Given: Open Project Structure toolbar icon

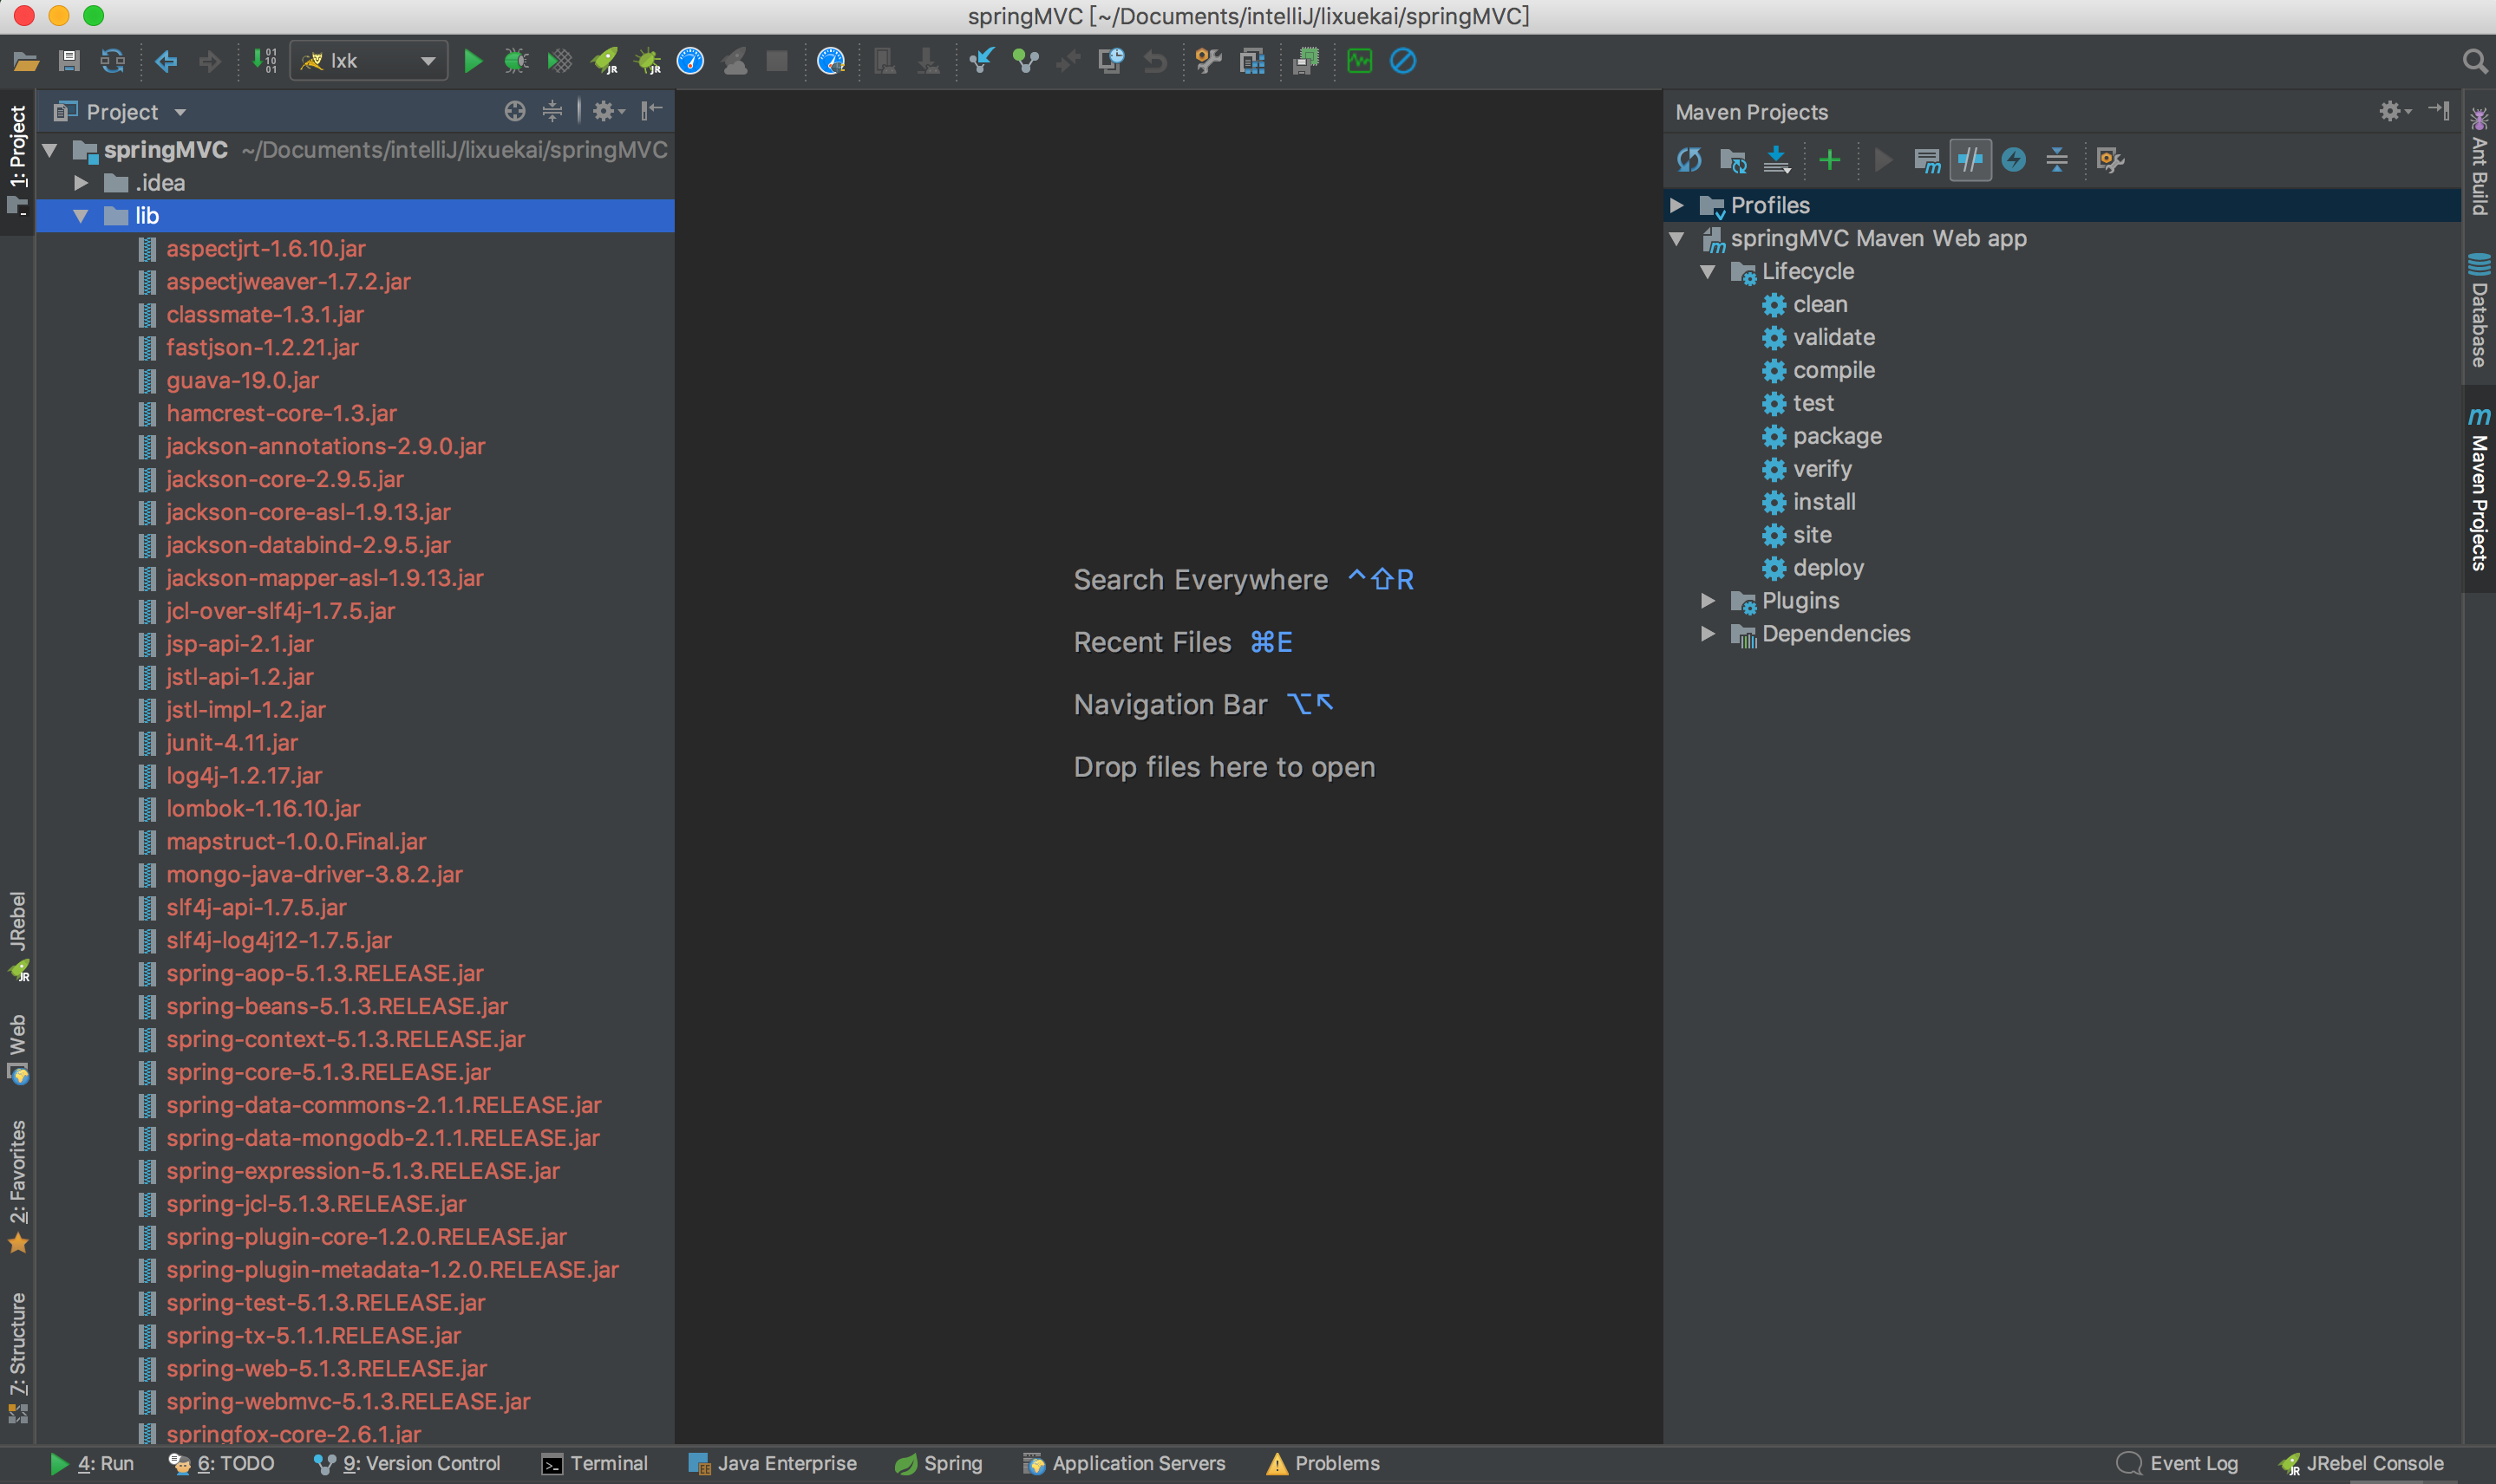Looking at the screenshot, I should coord(1251,62).
